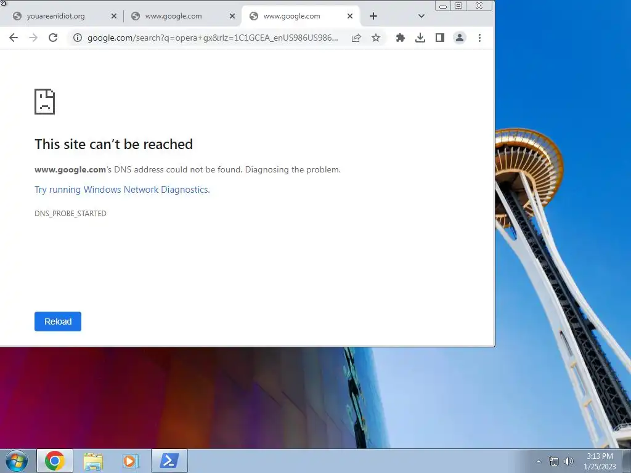631x473 pixels.
Task: Open the Windows Start menu
Action: 17,461
